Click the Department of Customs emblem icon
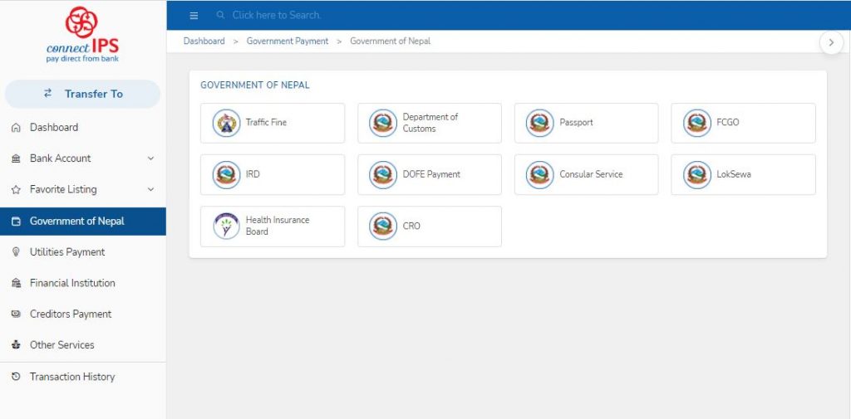This screenshot has width=851, height=419. click(x=383, y=123)
